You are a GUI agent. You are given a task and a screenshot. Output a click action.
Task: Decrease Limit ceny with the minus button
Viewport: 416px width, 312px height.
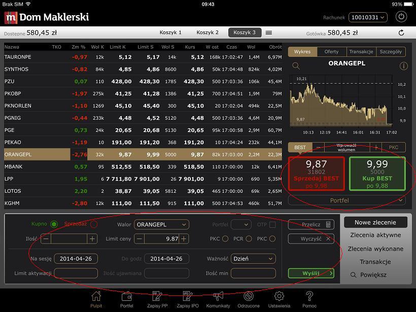(x=140, y=239)
